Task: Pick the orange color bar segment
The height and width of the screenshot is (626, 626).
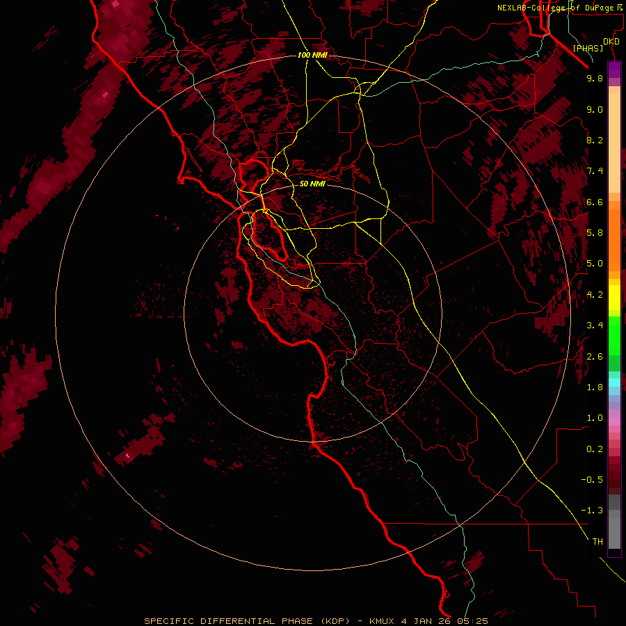Action: click(x=614, y=239)
